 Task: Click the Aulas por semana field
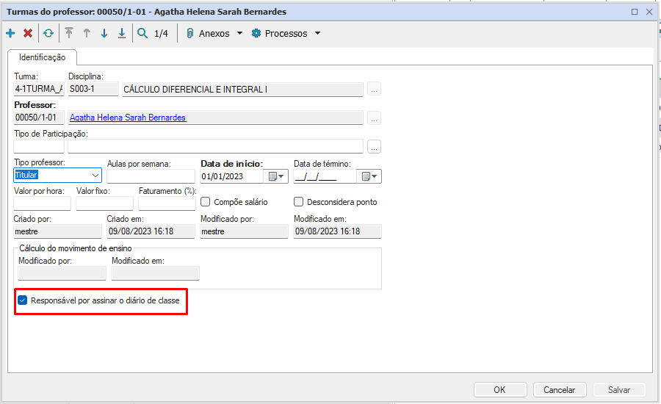click(x=151, y=176)
